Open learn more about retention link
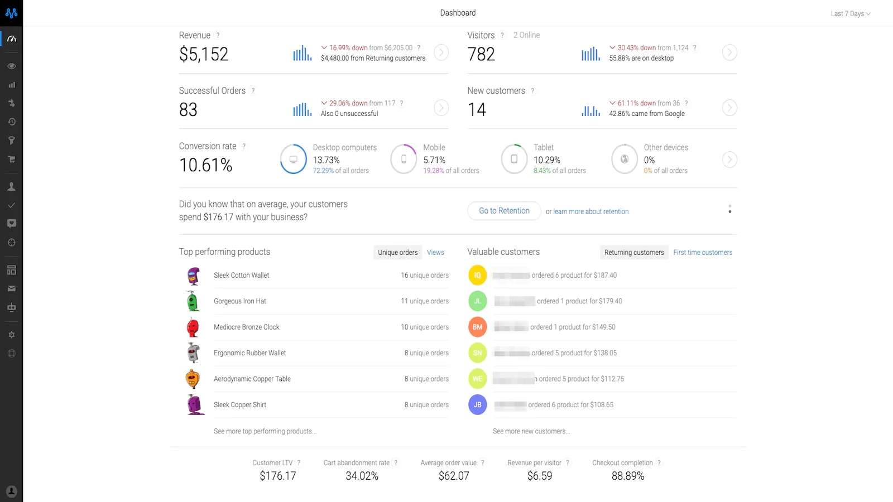Image resolution: width=893 pixels, height=502 pixels. [590, 211]
